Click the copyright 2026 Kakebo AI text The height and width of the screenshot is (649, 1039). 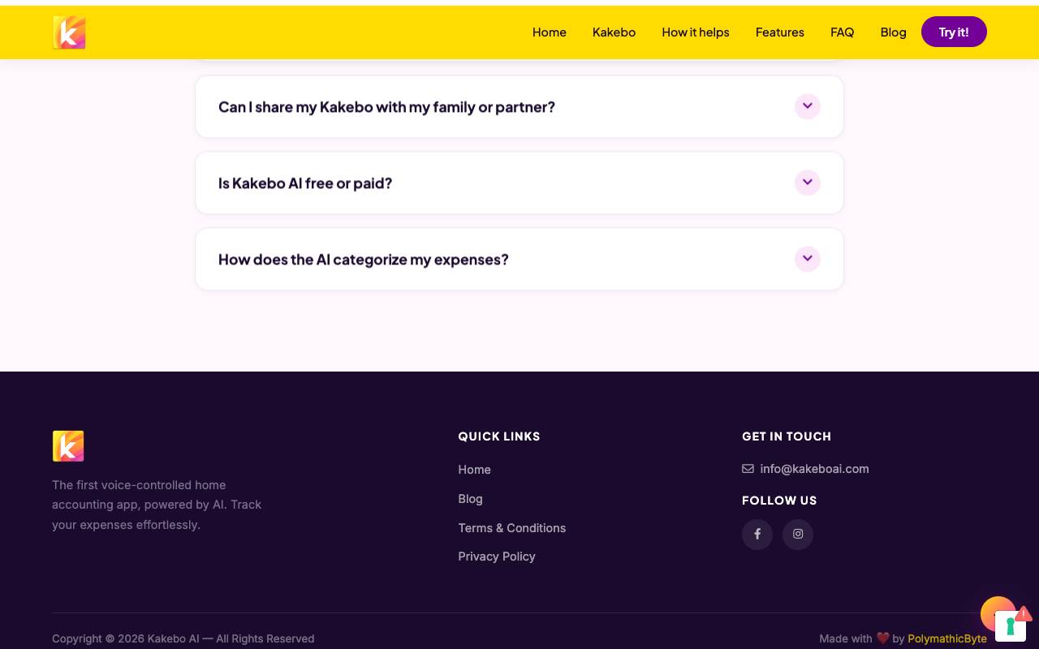183,638
